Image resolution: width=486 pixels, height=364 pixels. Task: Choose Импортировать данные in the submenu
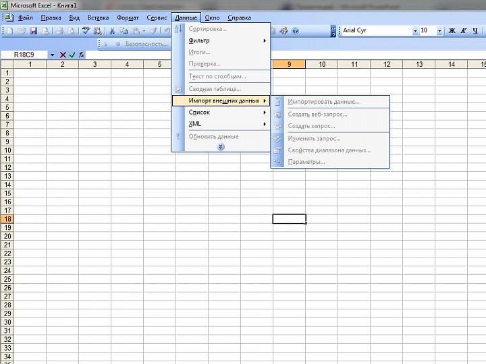[x=330, y=102]
